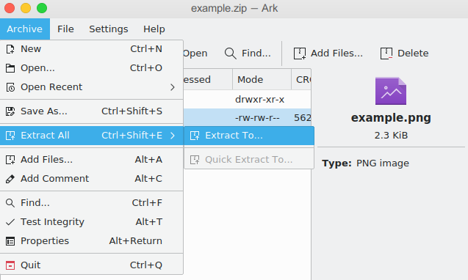Click the Test Integrity checkmark icon

coord(10,222)
